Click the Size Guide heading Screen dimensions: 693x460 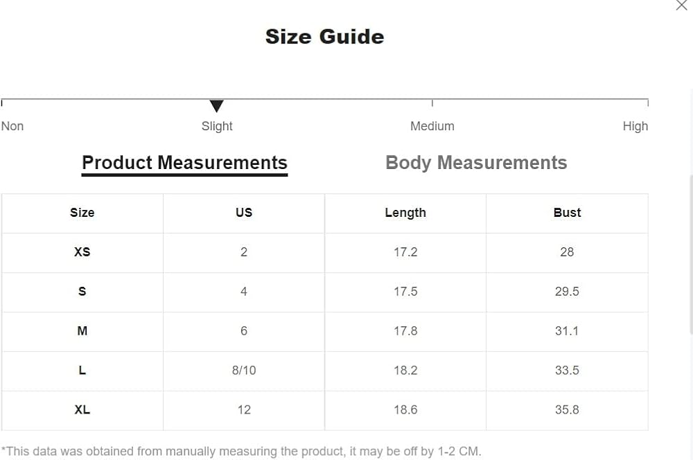[x=324, y=37]
